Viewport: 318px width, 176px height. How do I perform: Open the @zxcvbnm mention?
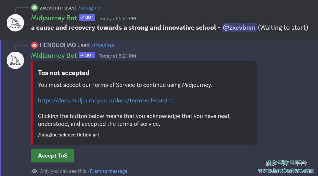click(239, 27)
